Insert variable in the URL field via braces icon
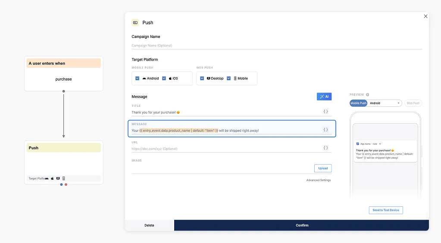 326,148
